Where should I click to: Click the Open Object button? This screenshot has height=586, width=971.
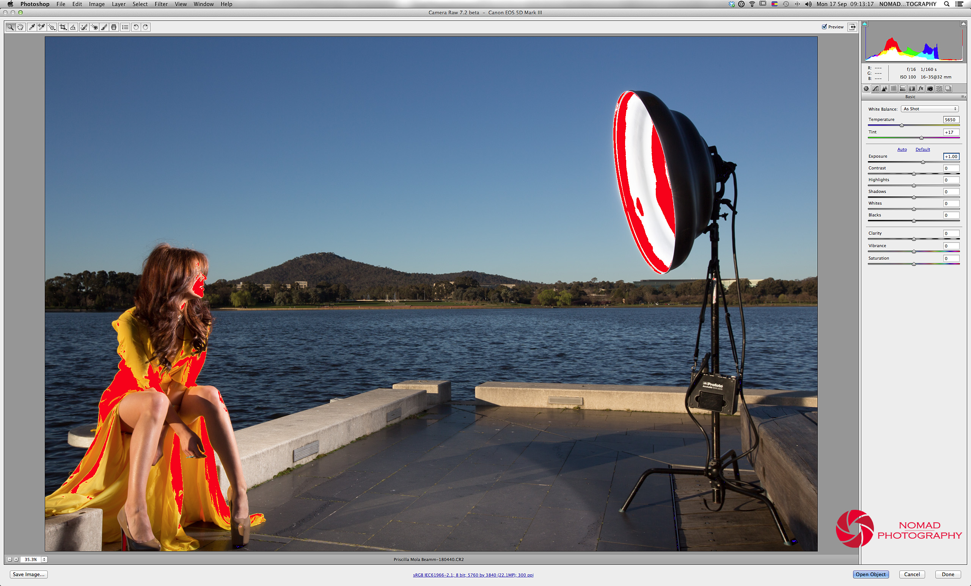[870, 574]
